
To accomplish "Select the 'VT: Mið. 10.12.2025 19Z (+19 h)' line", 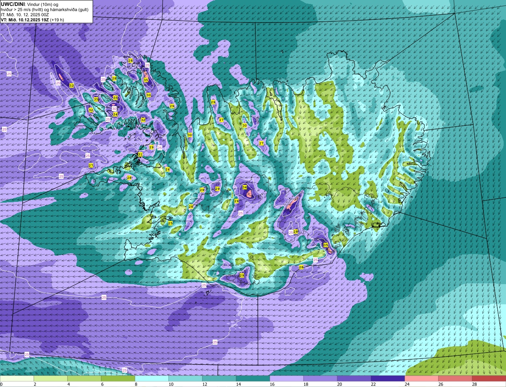I will 32,19.
